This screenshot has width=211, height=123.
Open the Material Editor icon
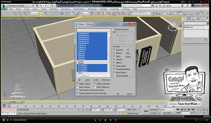pyautogui.click(x=191, y=13)
